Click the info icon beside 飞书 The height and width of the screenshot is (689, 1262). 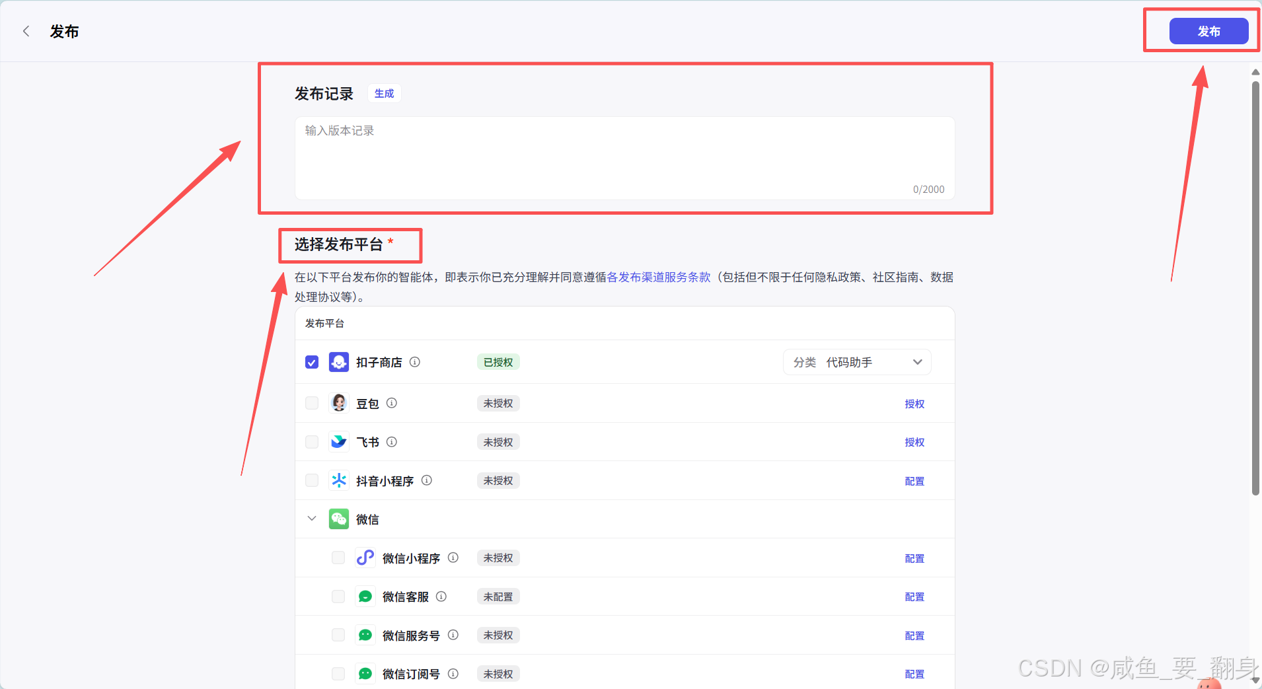click(392, 442)
